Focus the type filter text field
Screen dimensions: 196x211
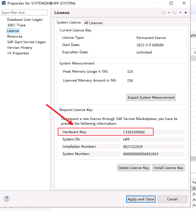[25, 13]
